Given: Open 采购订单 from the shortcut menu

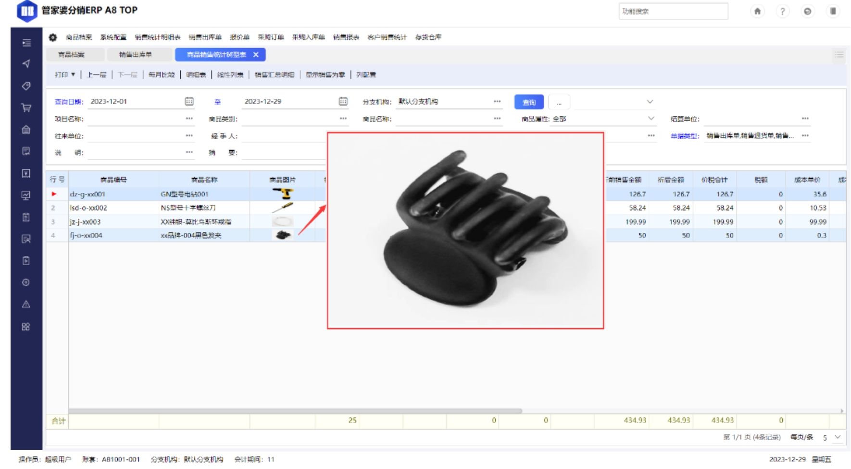Looking at the screenshot, I should pyautogui.click(x=271, y=37).
